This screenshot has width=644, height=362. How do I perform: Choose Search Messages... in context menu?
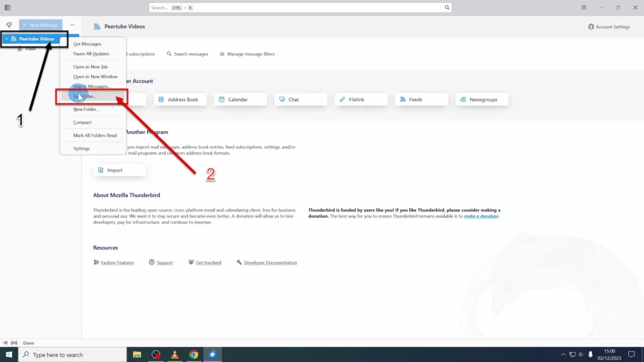click(92, 86)
